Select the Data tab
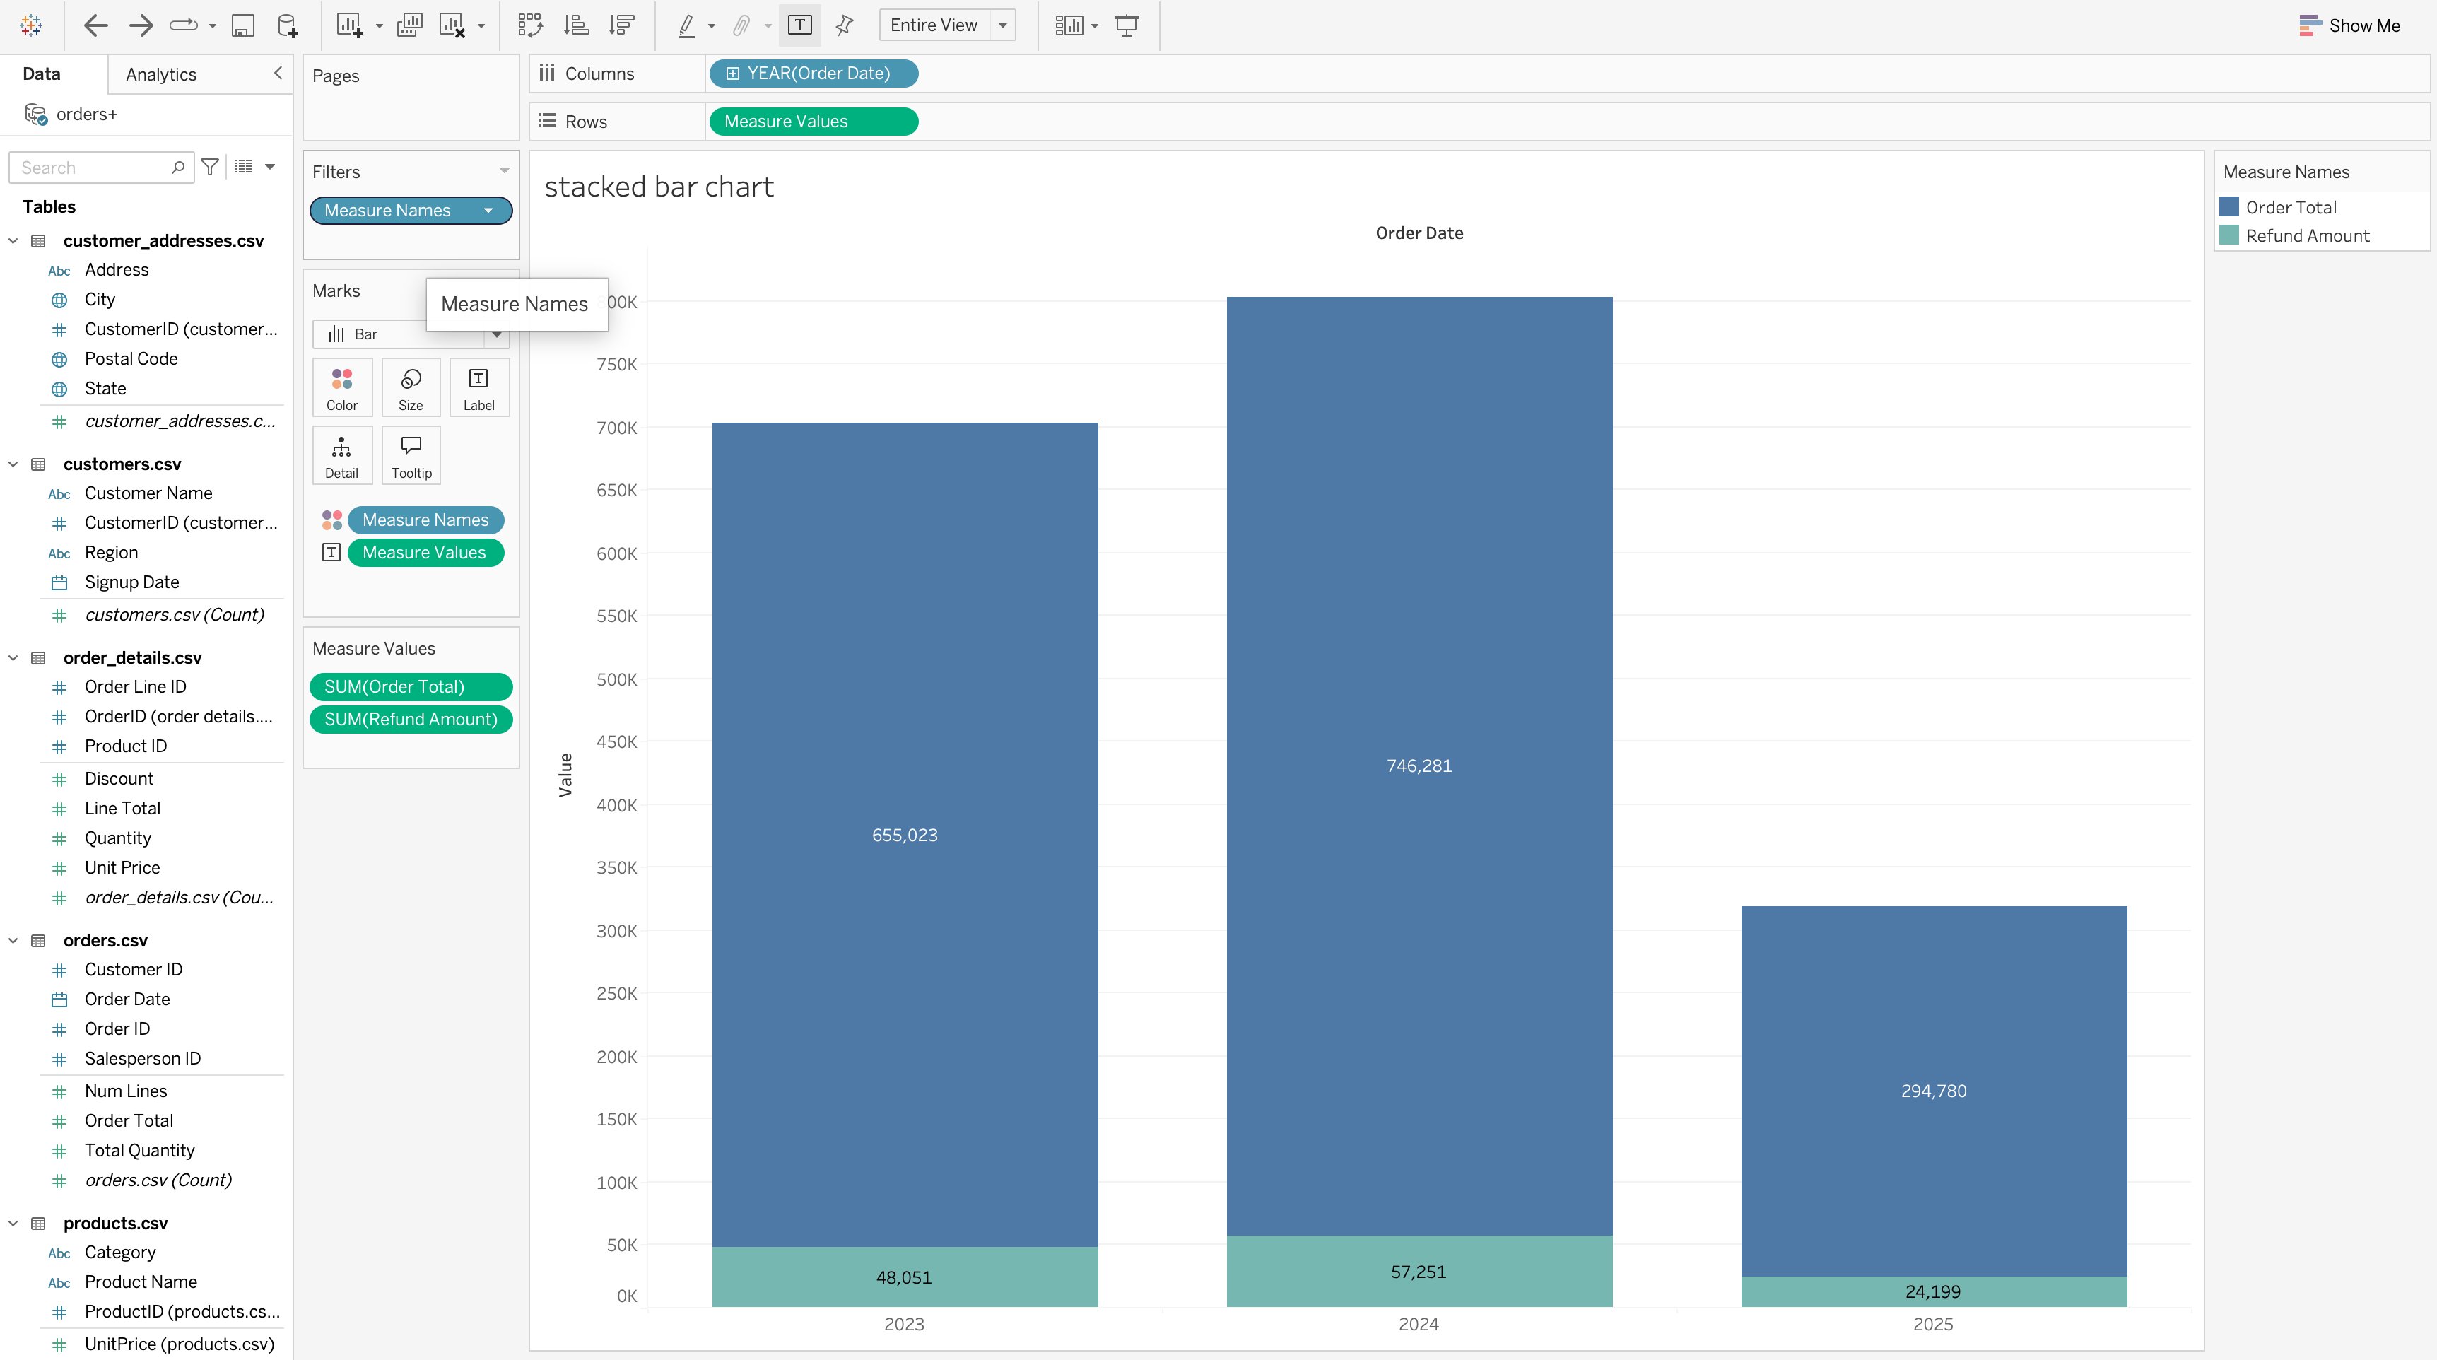Viewport: 2437px width, 1360px height. pyautogui.click(x=42, y=74)
